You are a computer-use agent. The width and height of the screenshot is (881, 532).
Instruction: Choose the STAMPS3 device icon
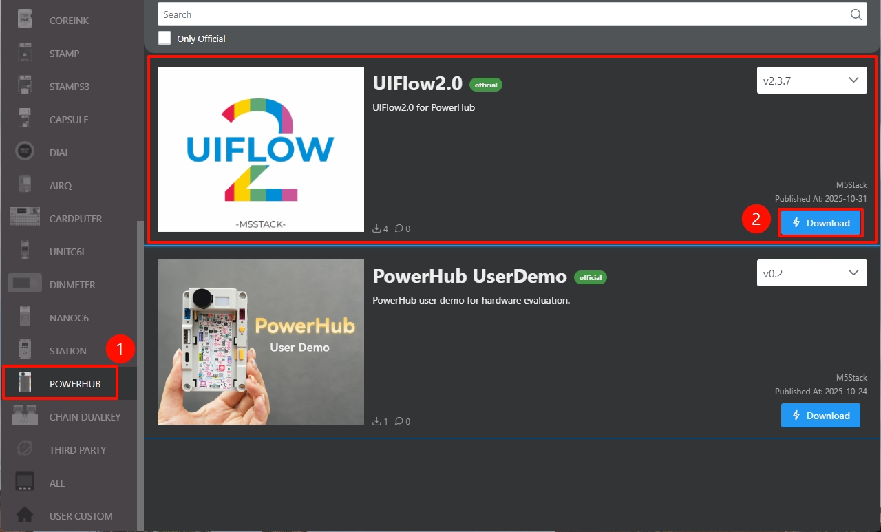point(25,86)
